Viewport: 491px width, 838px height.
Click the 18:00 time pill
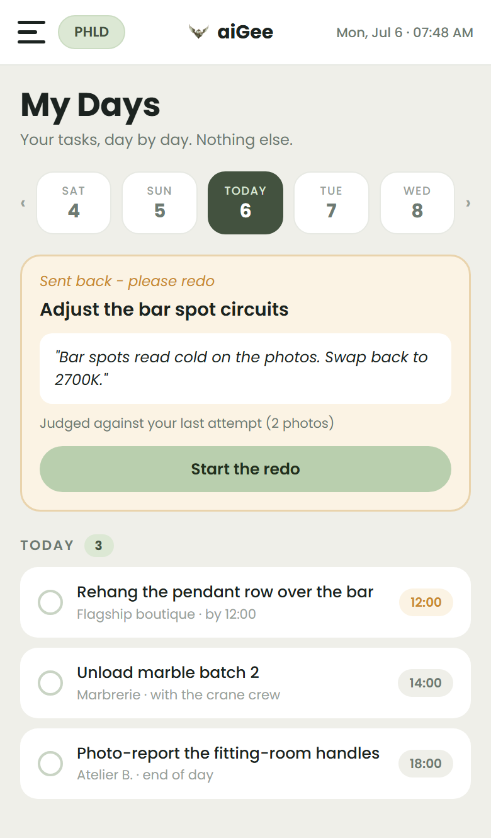pyautogui.click(x=426, y=764)
